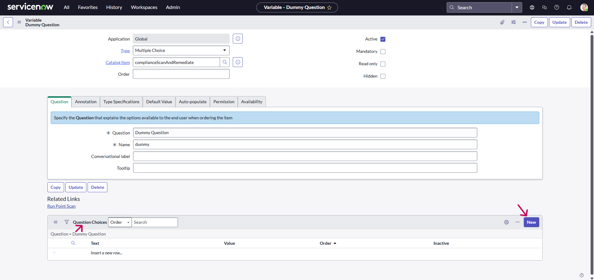Expand the Order search field dropdown
Screen dimensions: 594x280
pyautogui.click(x=120, y=222)
